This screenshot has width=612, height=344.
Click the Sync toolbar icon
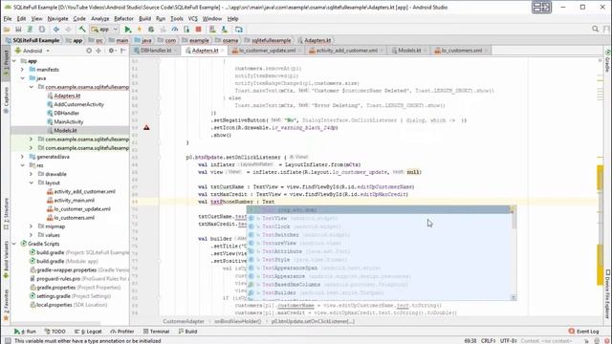(x=30, y=30)
